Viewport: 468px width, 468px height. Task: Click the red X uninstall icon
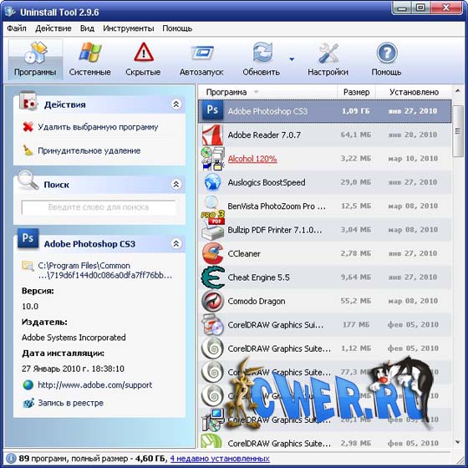(x=28, y=127)
